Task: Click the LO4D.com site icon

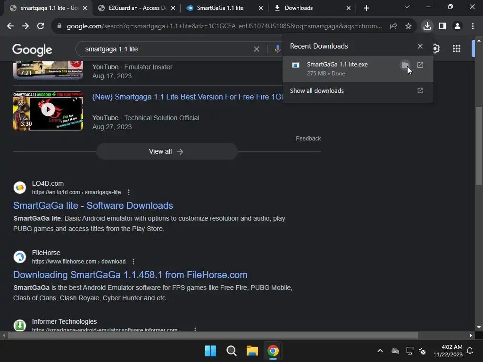Action: [20, 188]
